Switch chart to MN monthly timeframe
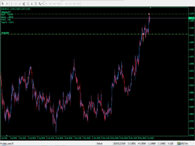 (78, 4)
